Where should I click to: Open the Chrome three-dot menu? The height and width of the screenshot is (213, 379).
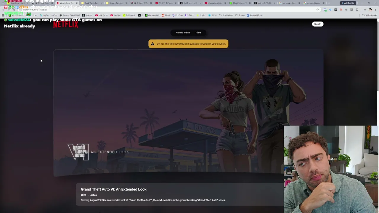[x=375, y=9]
